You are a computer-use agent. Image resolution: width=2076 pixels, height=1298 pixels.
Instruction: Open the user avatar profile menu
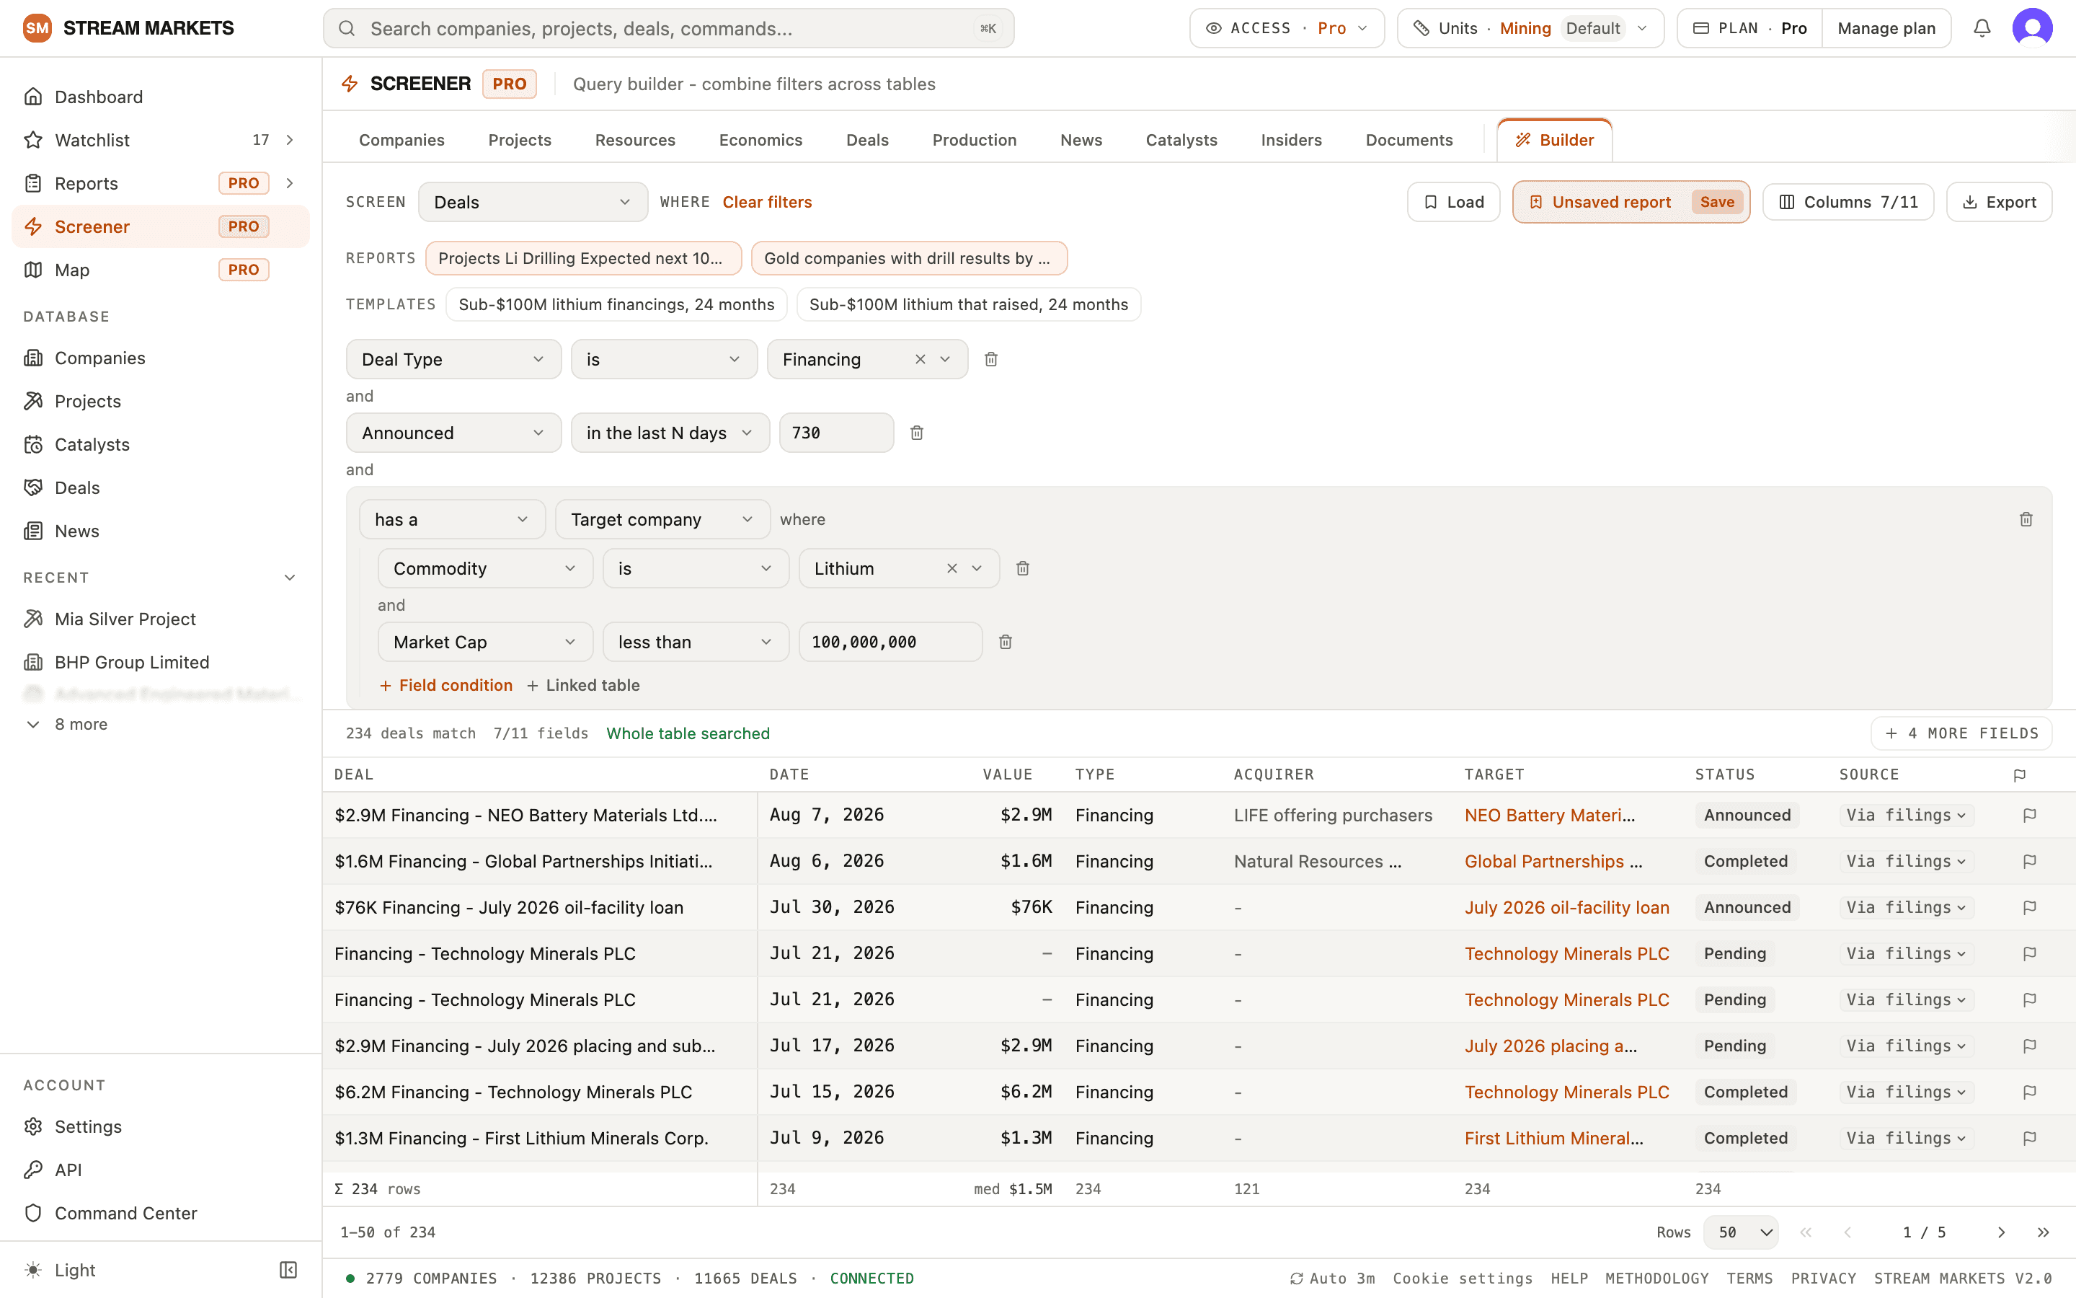(x=2032, y=28)
